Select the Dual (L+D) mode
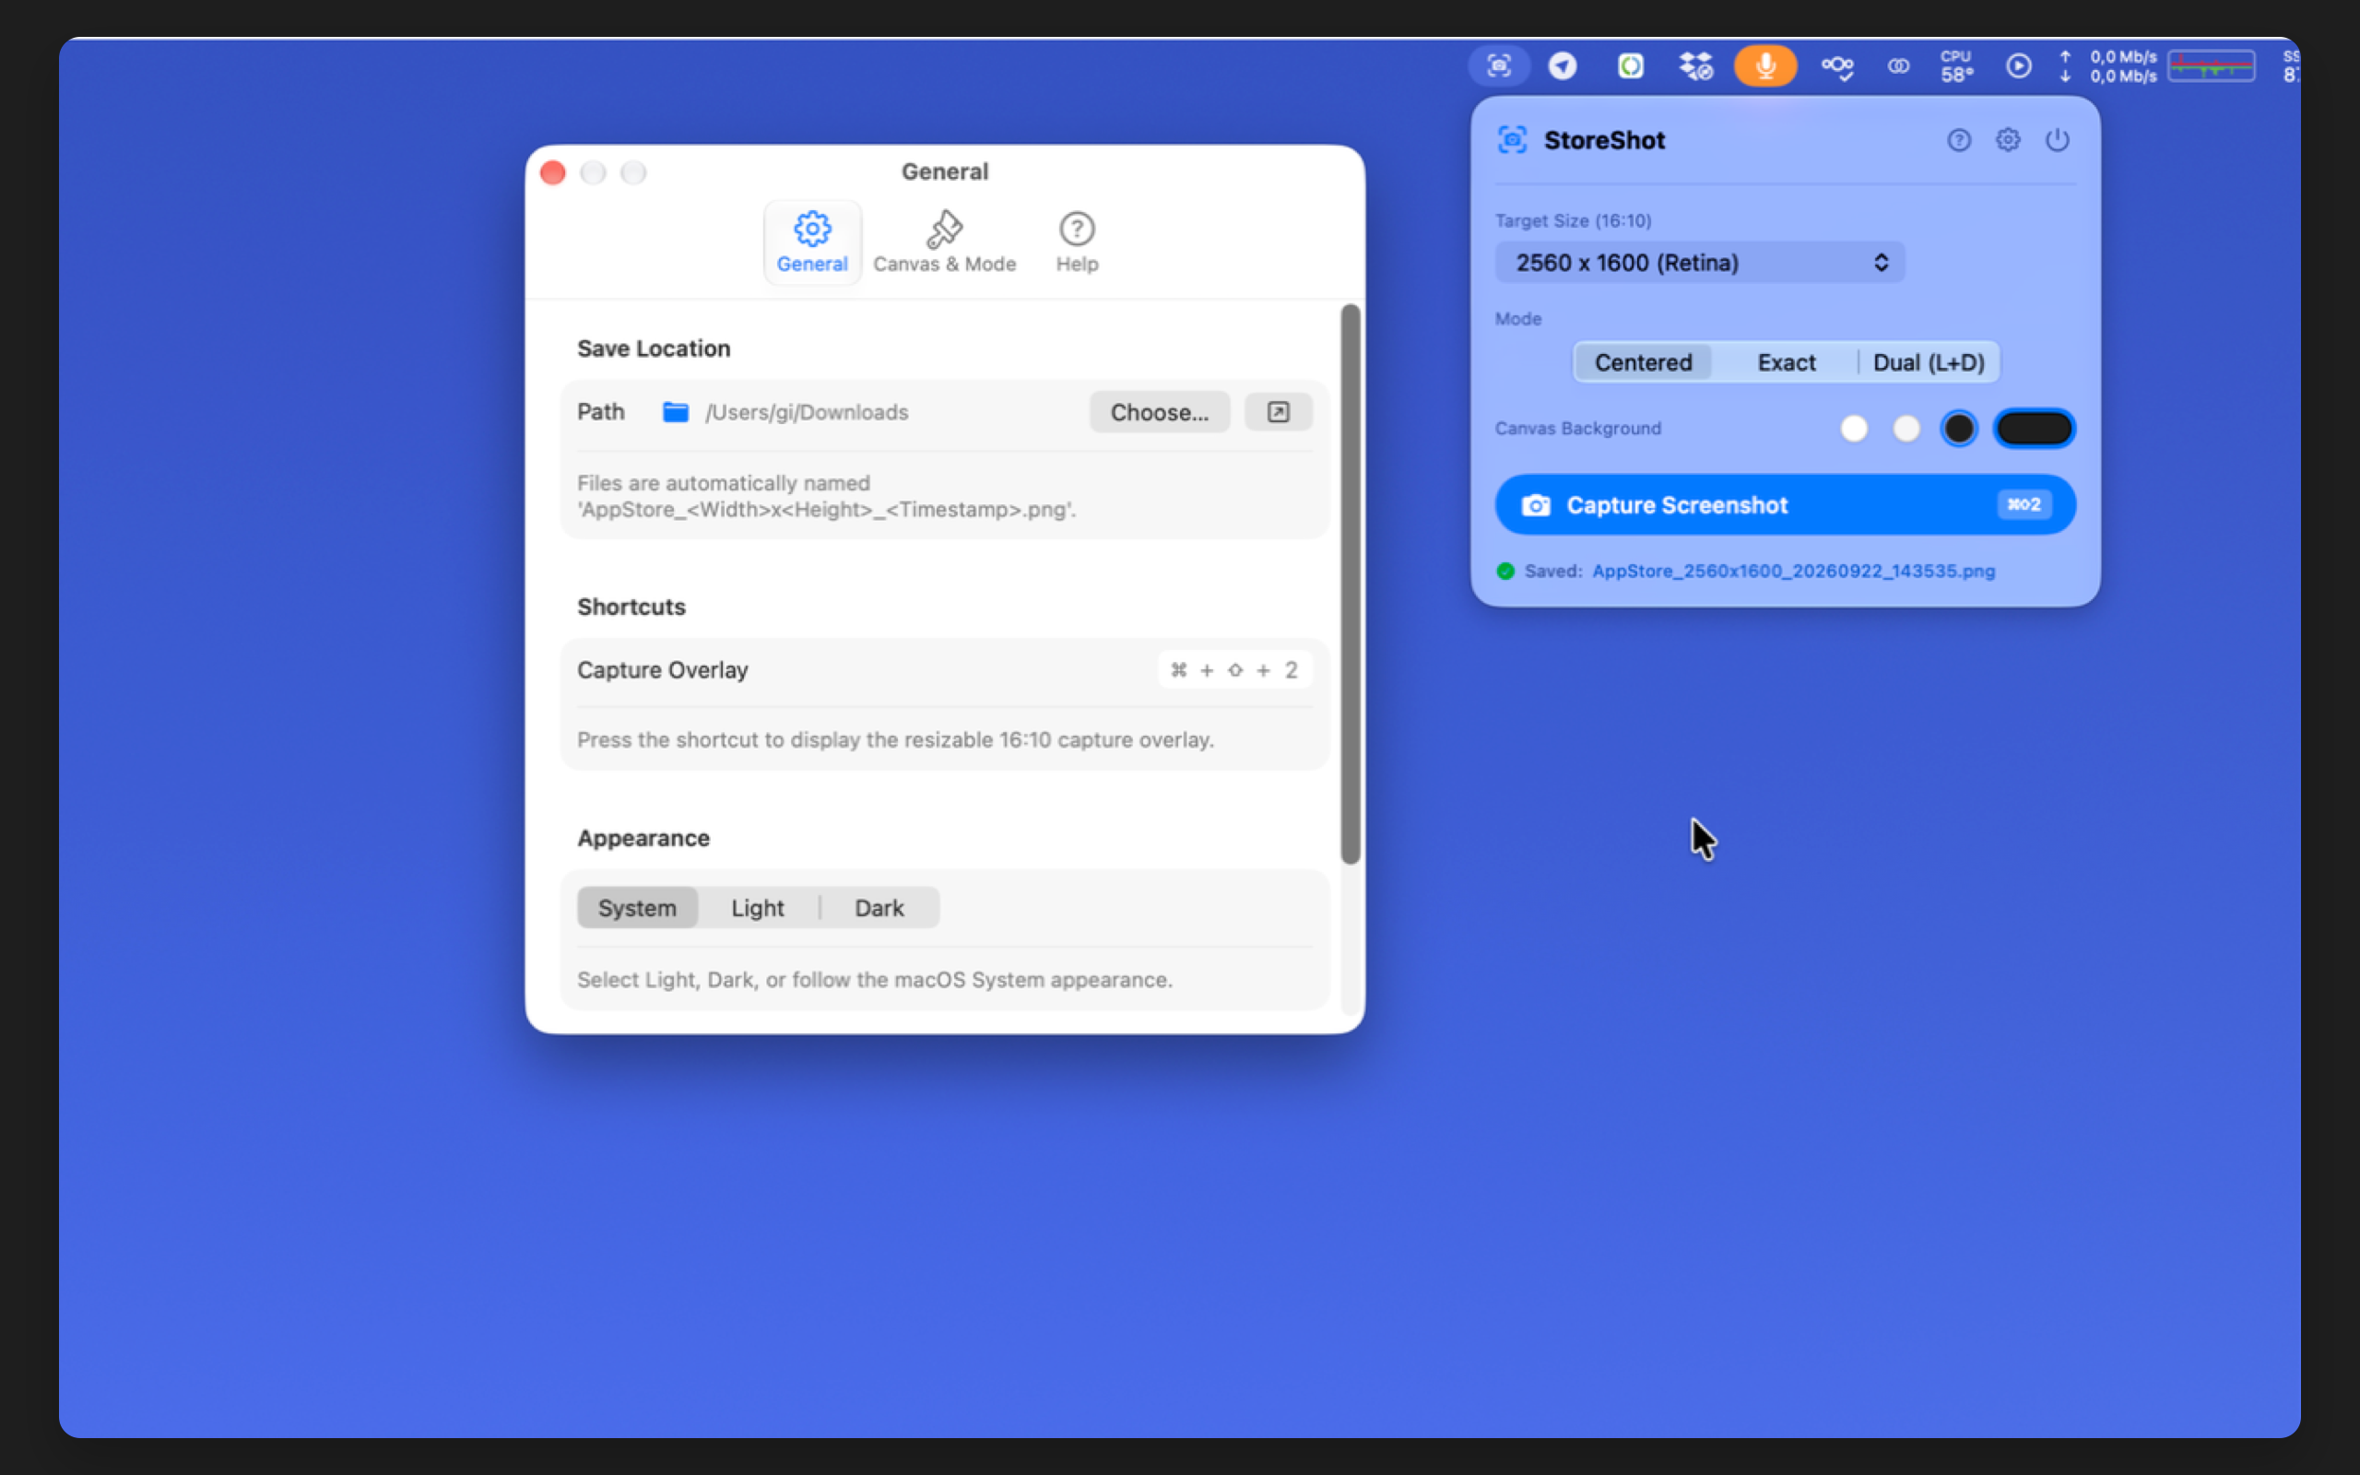Viewport: 2360px width, 1475px height. [x=1928, y=363]
